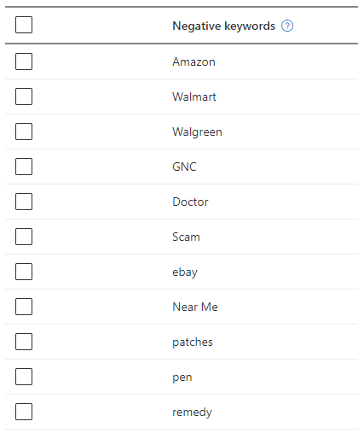The width and height of the screenshot is (358, 439).
Task: Check the Scam keyword checkbox
Action: pyautogui.click(x=24, y=237)
